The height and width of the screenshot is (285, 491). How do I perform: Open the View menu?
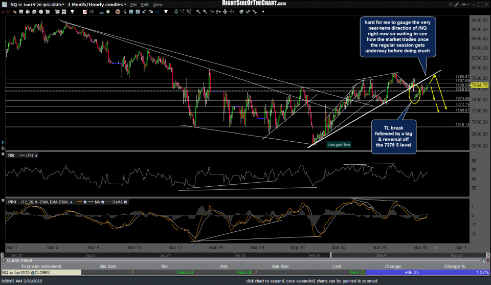(158, 5)
